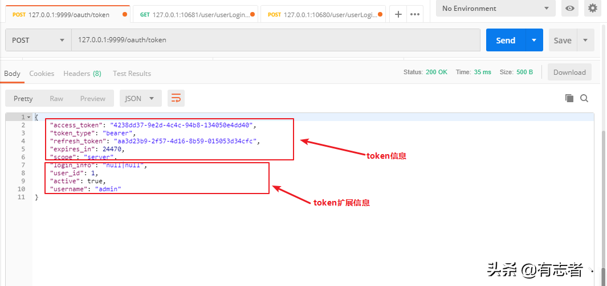Expand the Save button arrow options

(585, 41)
